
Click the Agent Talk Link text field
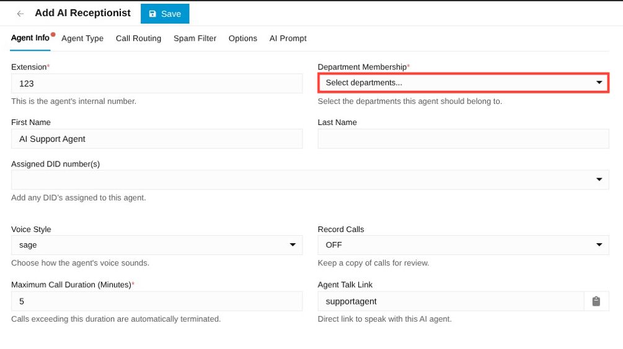(451, 301)
